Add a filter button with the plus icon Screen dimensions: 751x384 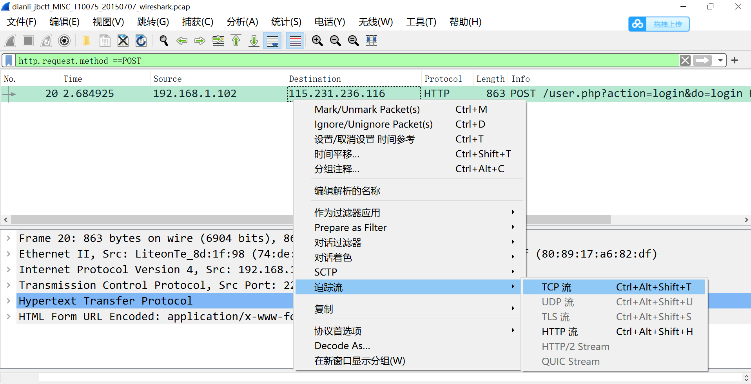pos(735,61)
